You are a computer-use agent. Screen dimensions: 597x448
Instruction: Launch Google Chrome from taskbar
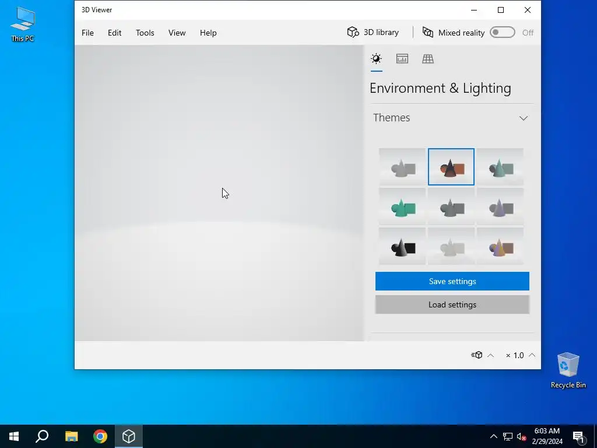[x=100, y=436]
